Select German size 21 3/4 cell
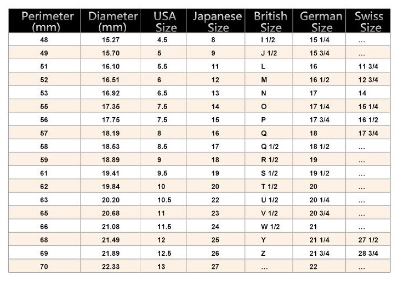Image resolution: width=398 pixels, height=281 pixels. 319,254
